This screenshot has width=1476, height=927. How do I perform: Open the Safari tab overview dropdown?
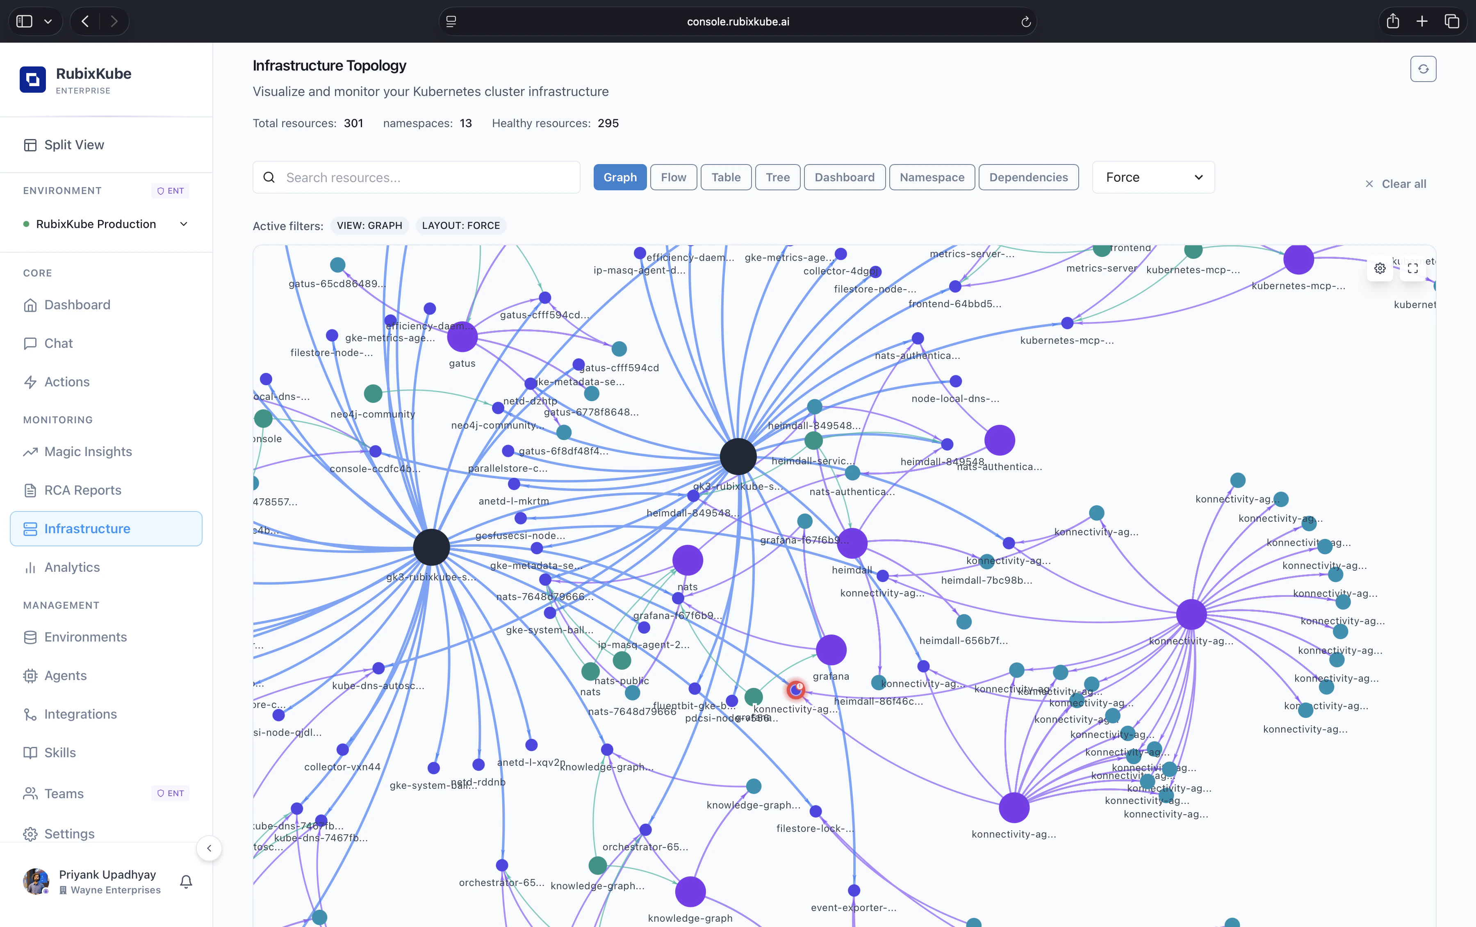48,21
